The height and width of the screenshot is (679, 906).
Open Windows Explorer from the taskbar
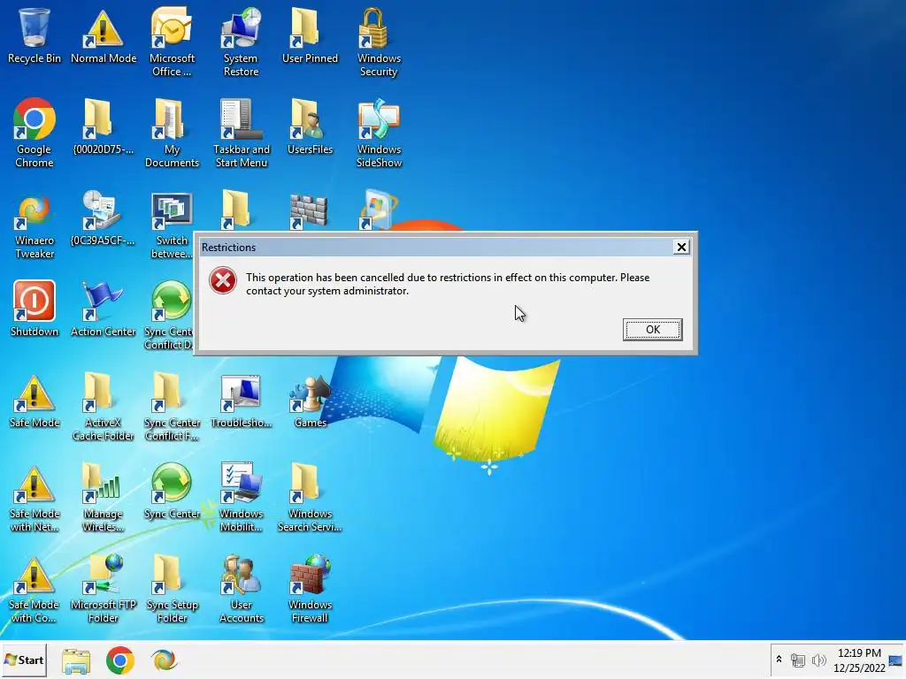point(76,660)
